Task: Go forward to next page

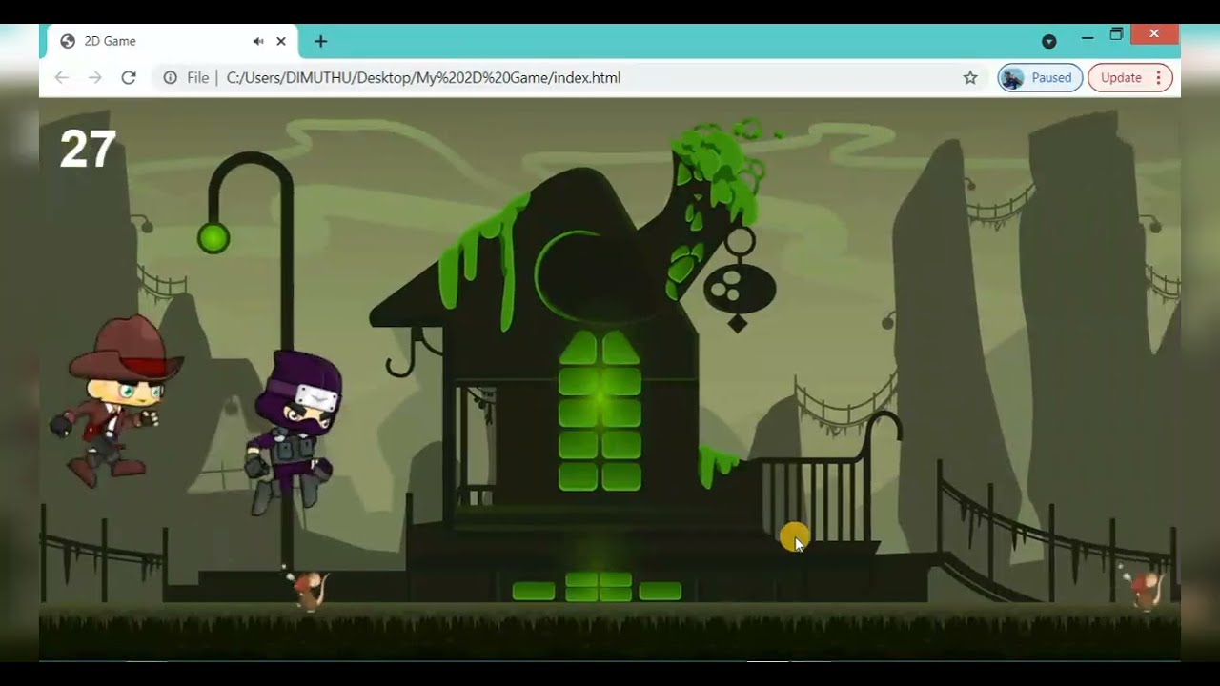Action: click(x=94, y=77)
